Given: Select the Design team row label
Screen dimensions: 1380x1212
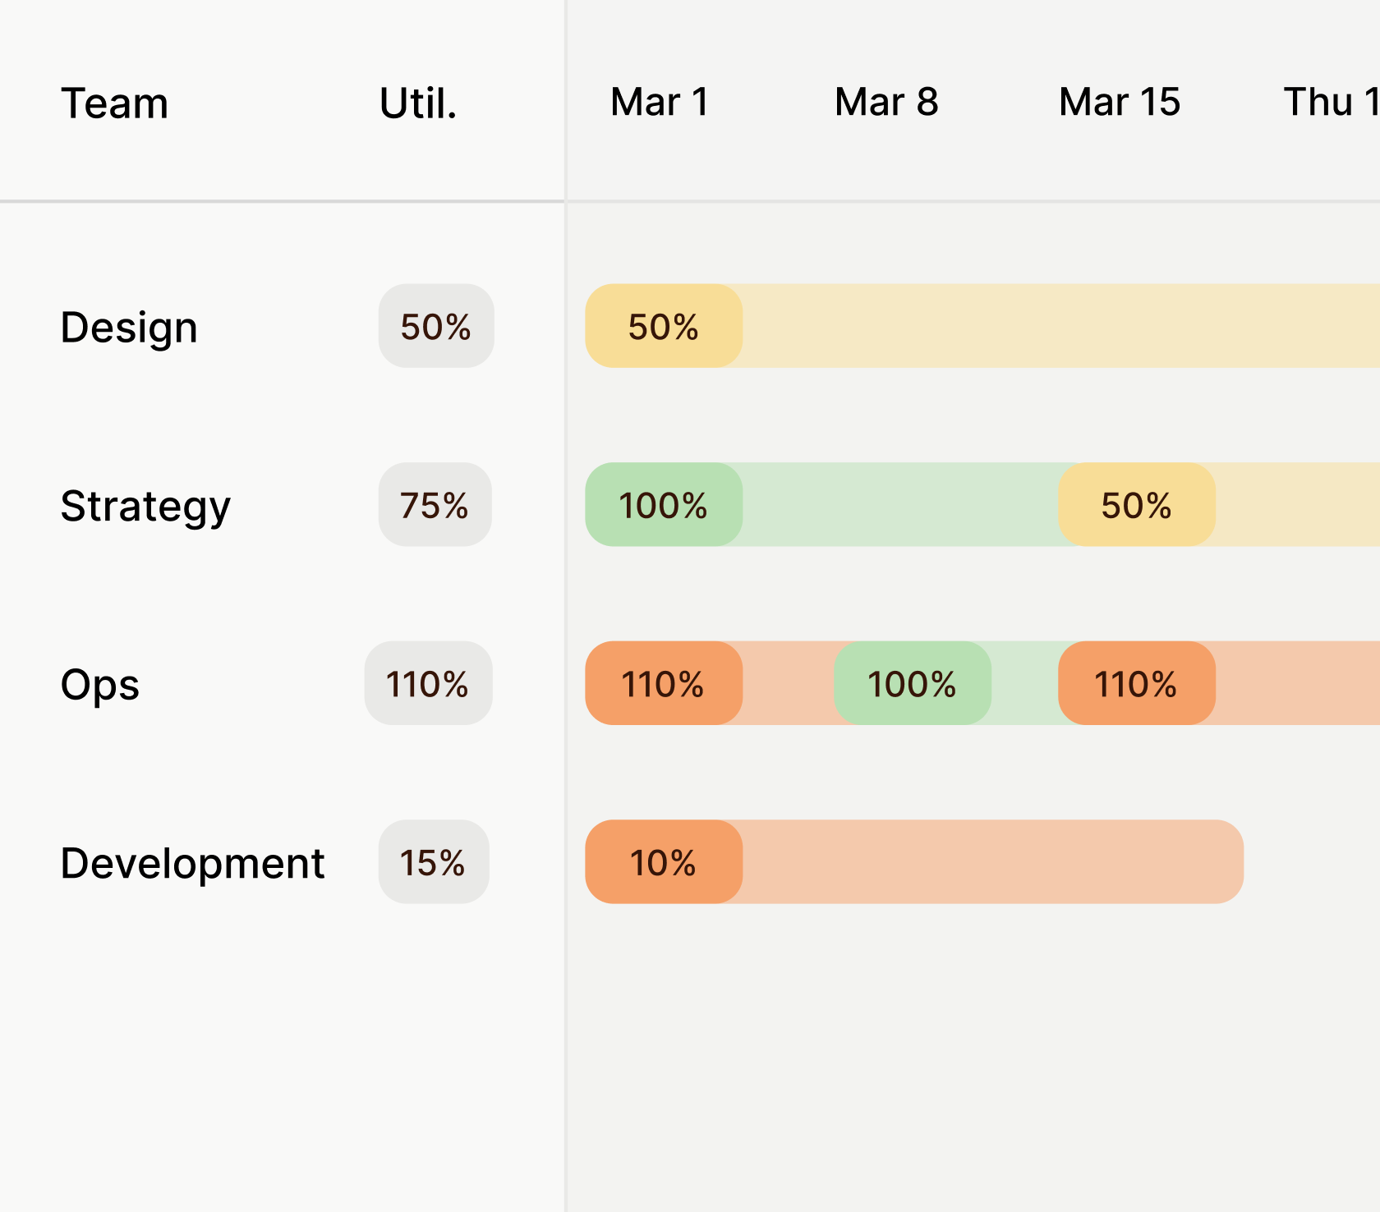Looking at the screenshot, I should (129, 327).
